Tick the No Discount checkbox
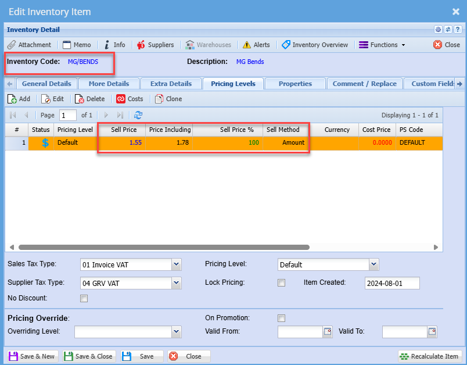 coord(84,299)
